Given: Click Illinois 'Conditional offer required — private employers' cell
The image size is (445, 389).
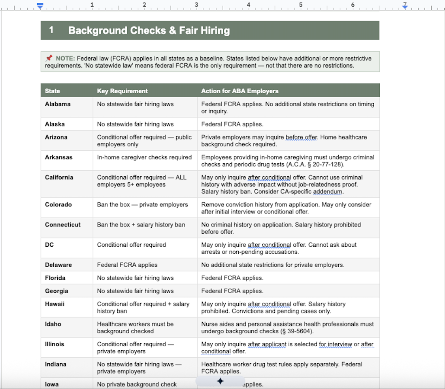Looking at the screenshot, I should tap(145, 347).
